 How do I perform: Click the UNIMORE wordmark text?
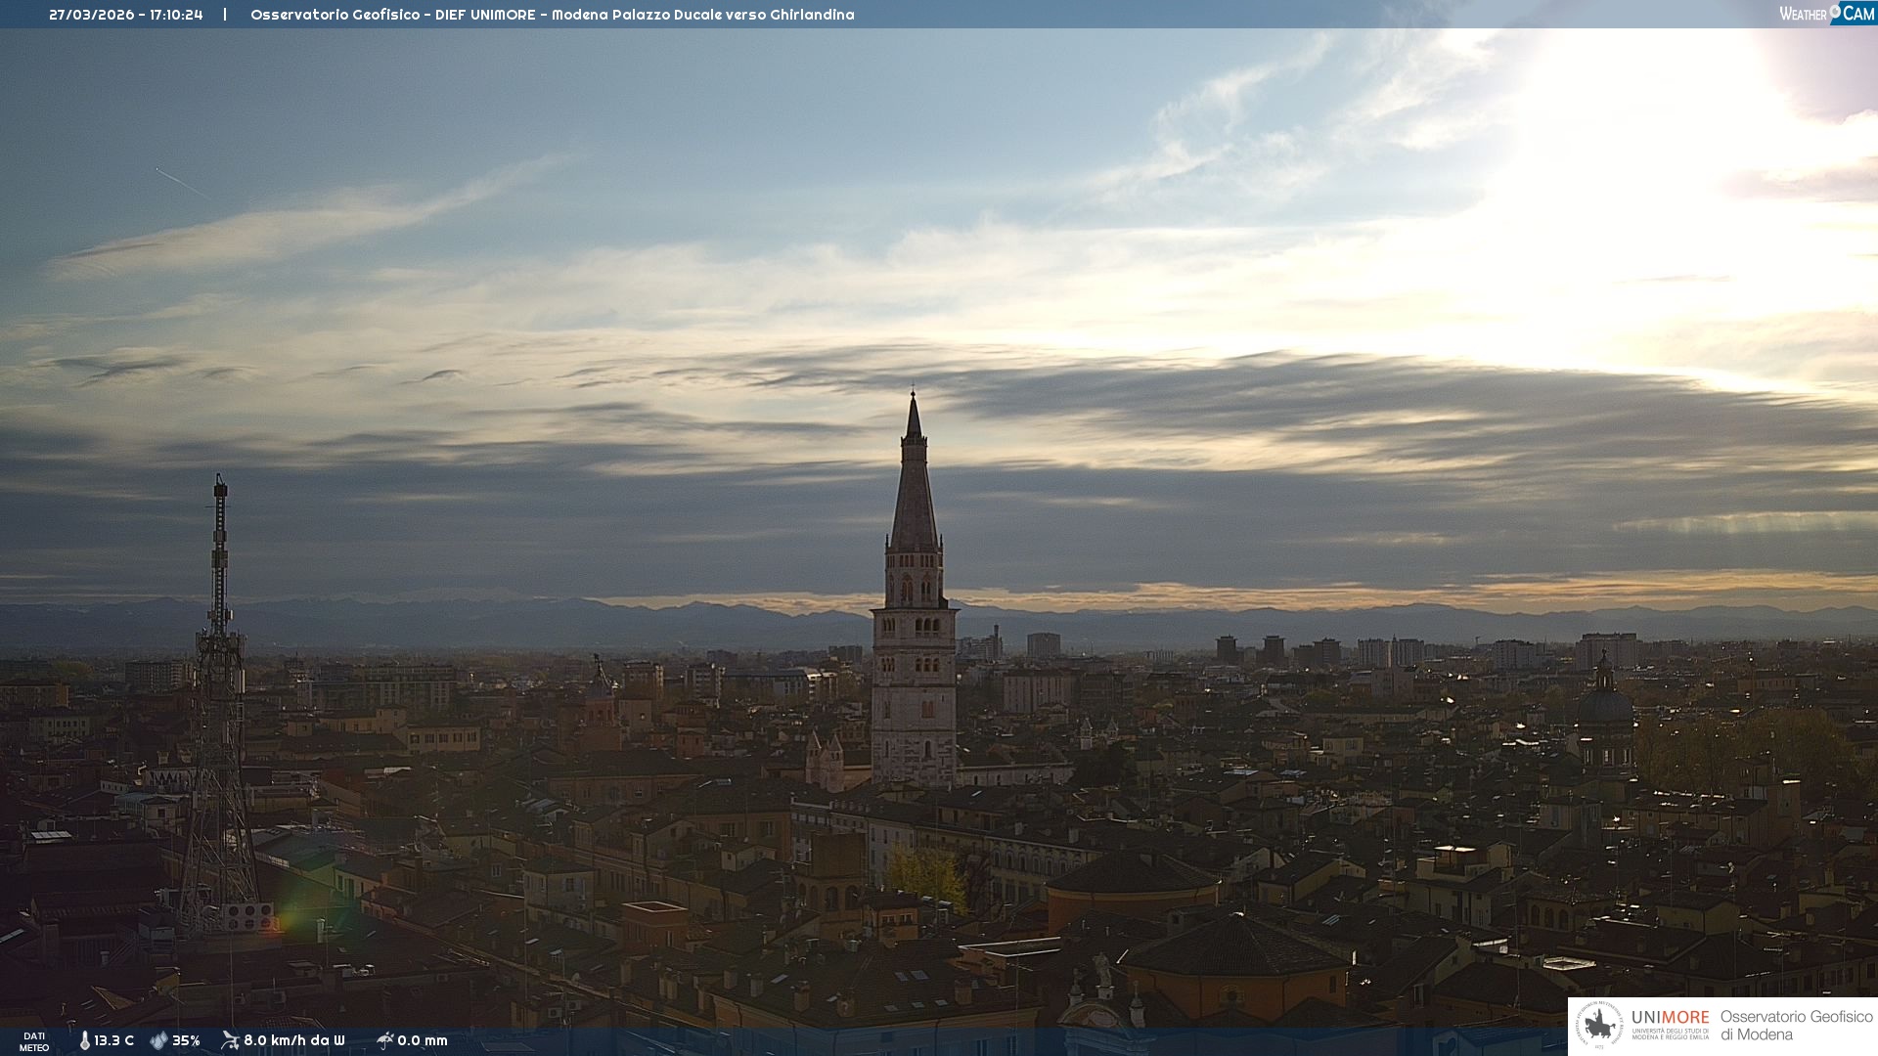[x=1670, y=1018]
